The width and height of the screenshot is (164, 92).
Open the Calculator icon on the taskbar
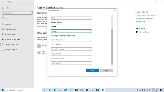(81, 90)
